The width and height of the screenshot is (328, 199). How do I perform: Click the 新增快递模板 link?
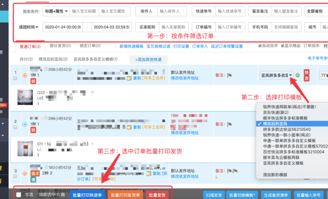[131, 47]
